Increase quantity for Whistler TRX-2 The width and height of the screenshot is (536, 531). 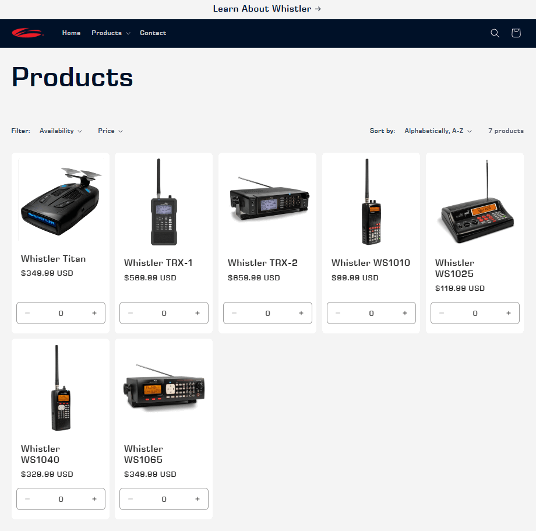click(x=301, y=313)
